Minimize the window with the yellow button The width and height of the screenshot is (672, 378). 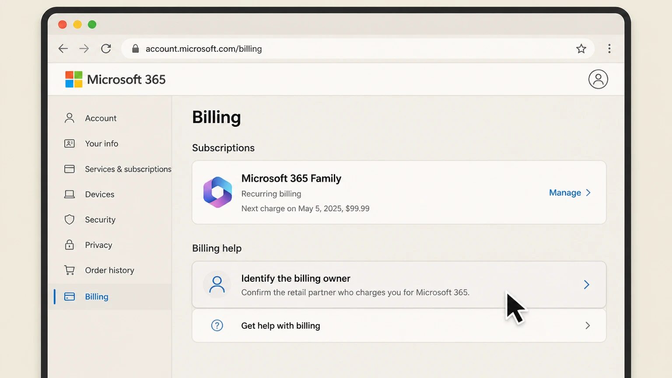pos(77,24)
